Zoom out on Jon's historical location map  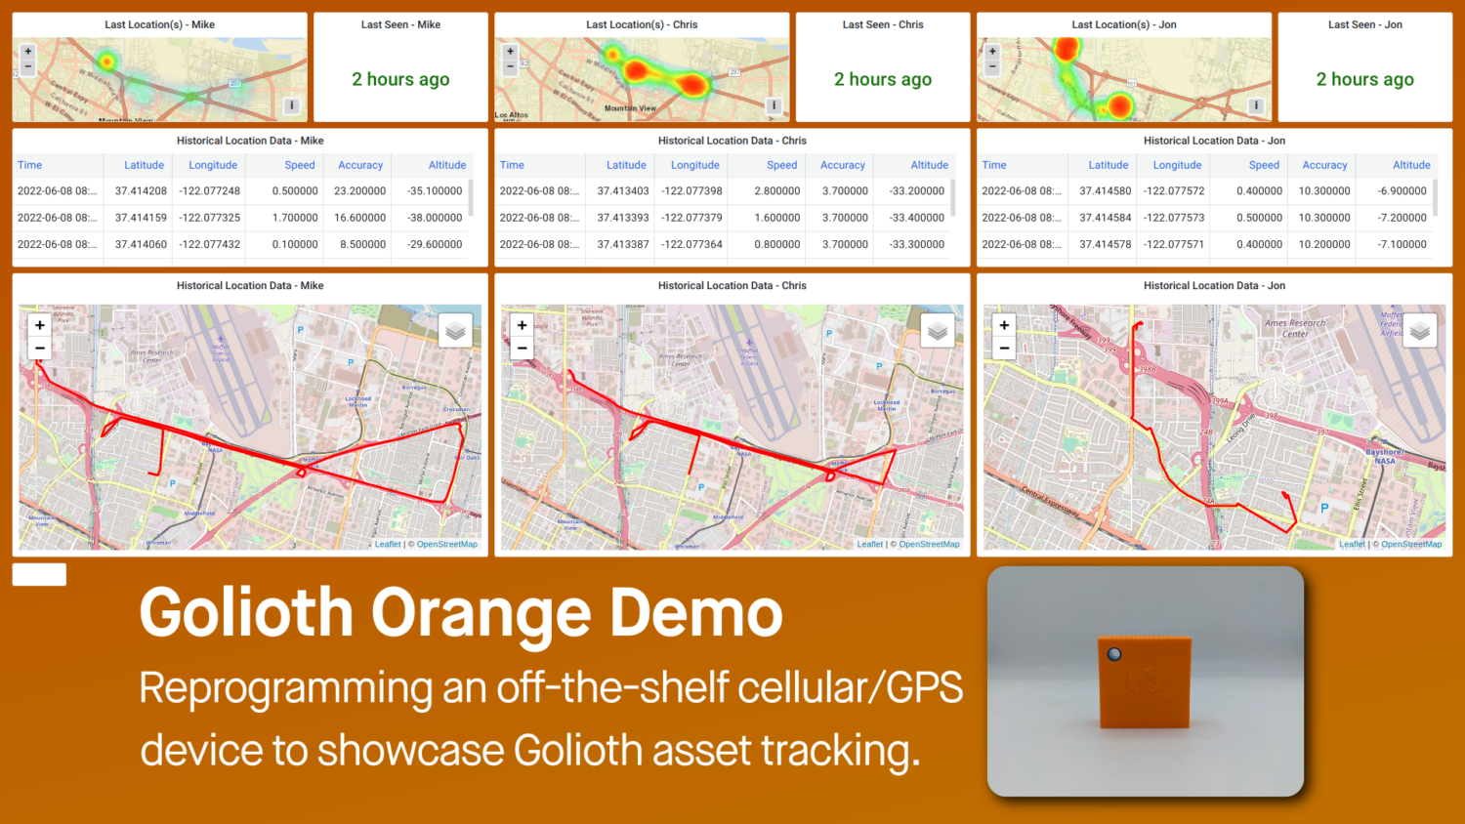coord(1003,348)
